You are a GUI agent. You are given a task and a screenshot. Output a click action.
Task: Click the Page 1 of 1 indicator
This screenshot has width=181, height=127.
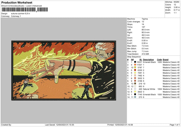pos(175,125)
